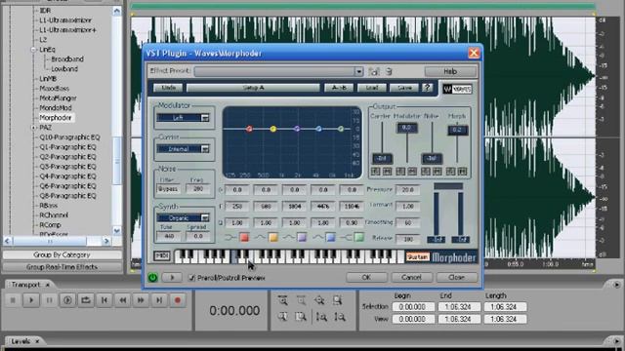The image size is (625, 351).
Task: Select Q10-Paragraphic EQ in effects list
Action: point(69,137)
